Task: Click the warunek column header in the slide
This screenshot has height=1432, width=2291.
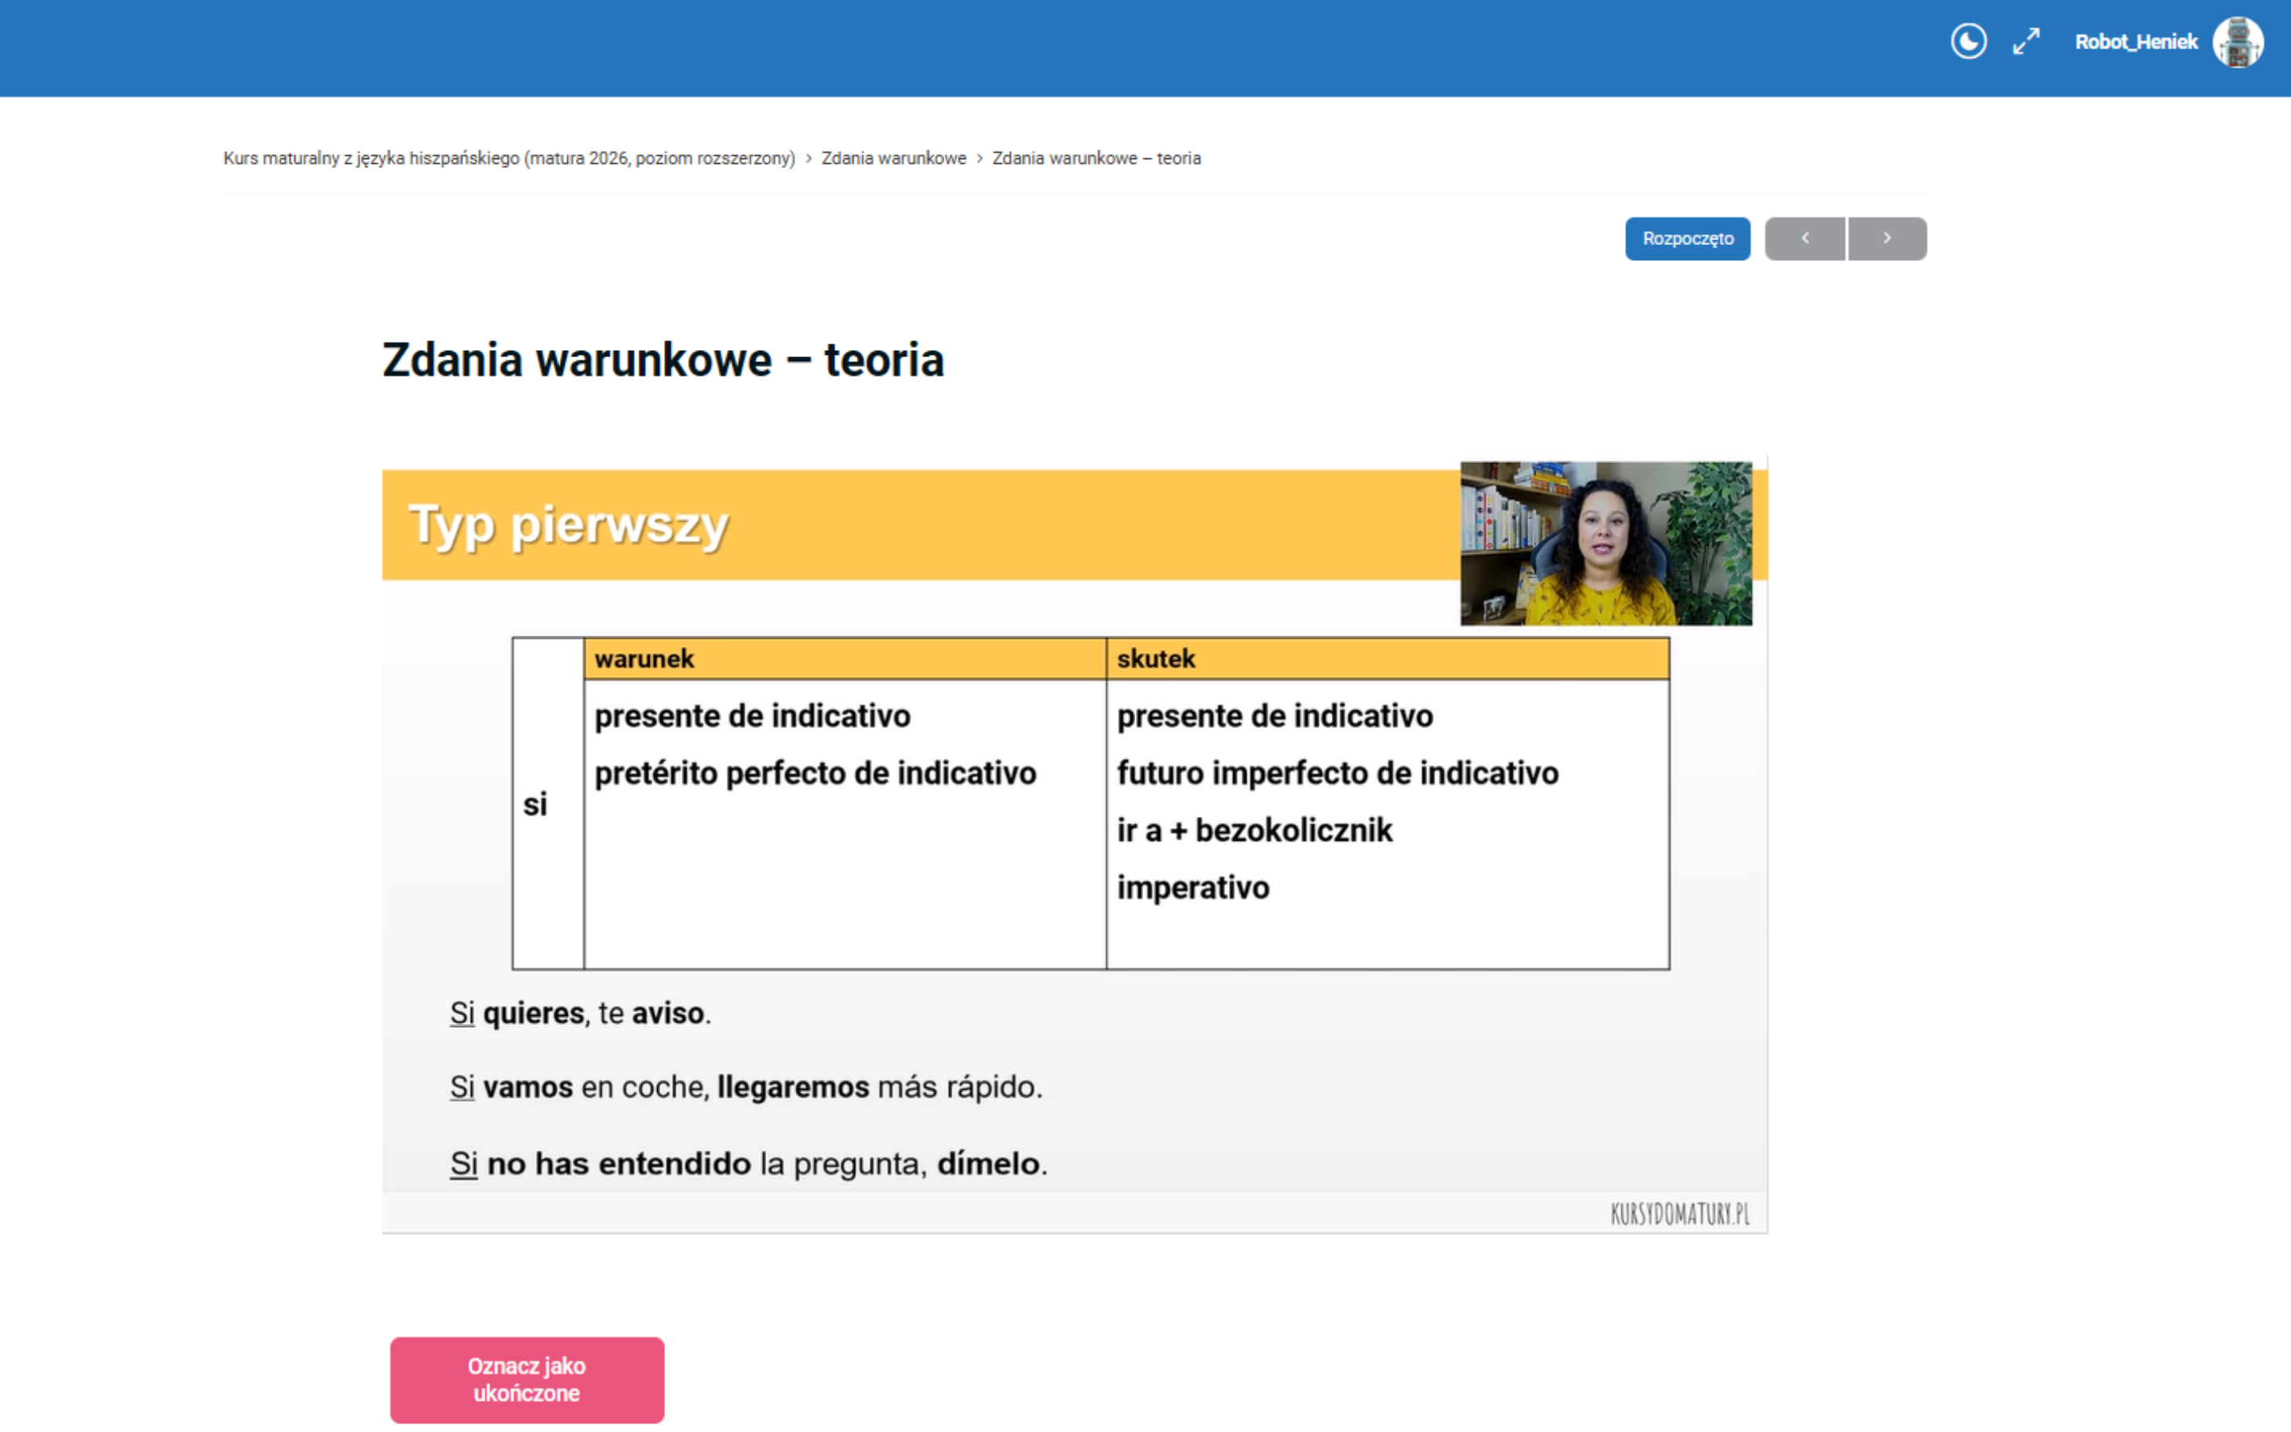Action: click(x=644, y=660)
